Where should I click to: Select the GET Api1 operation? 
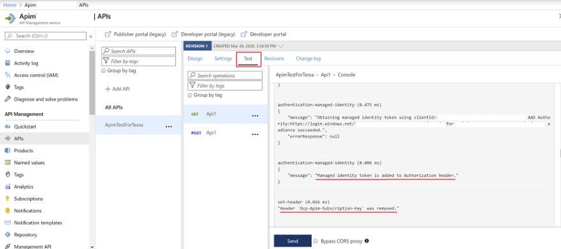(226, 115)
